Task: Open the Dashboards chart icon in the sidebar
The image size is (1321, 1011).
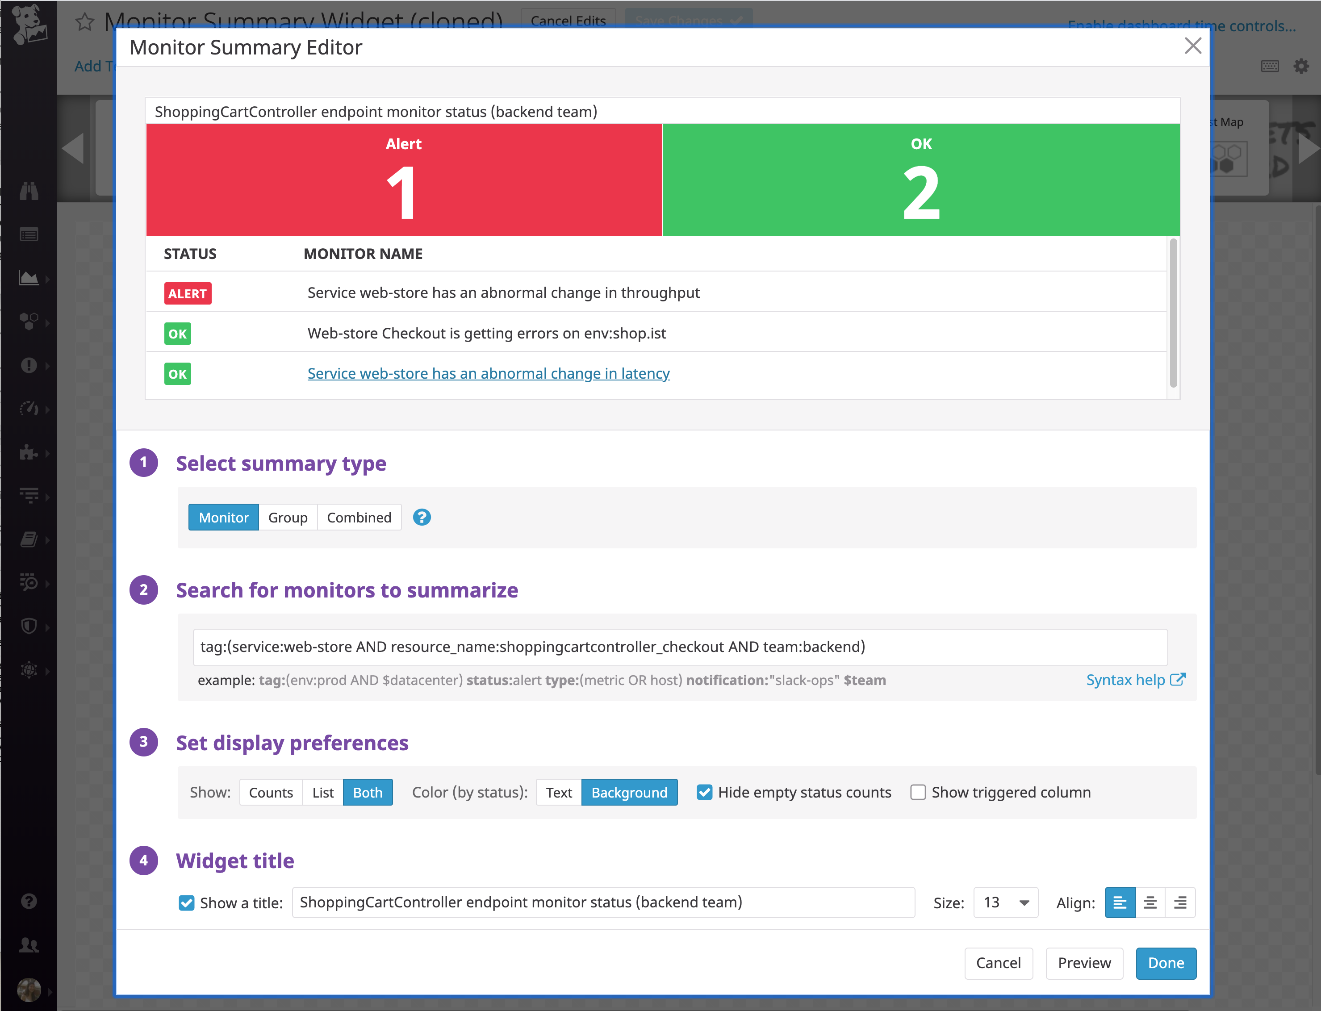Action: pyautogui.click(x=28, y=278)
